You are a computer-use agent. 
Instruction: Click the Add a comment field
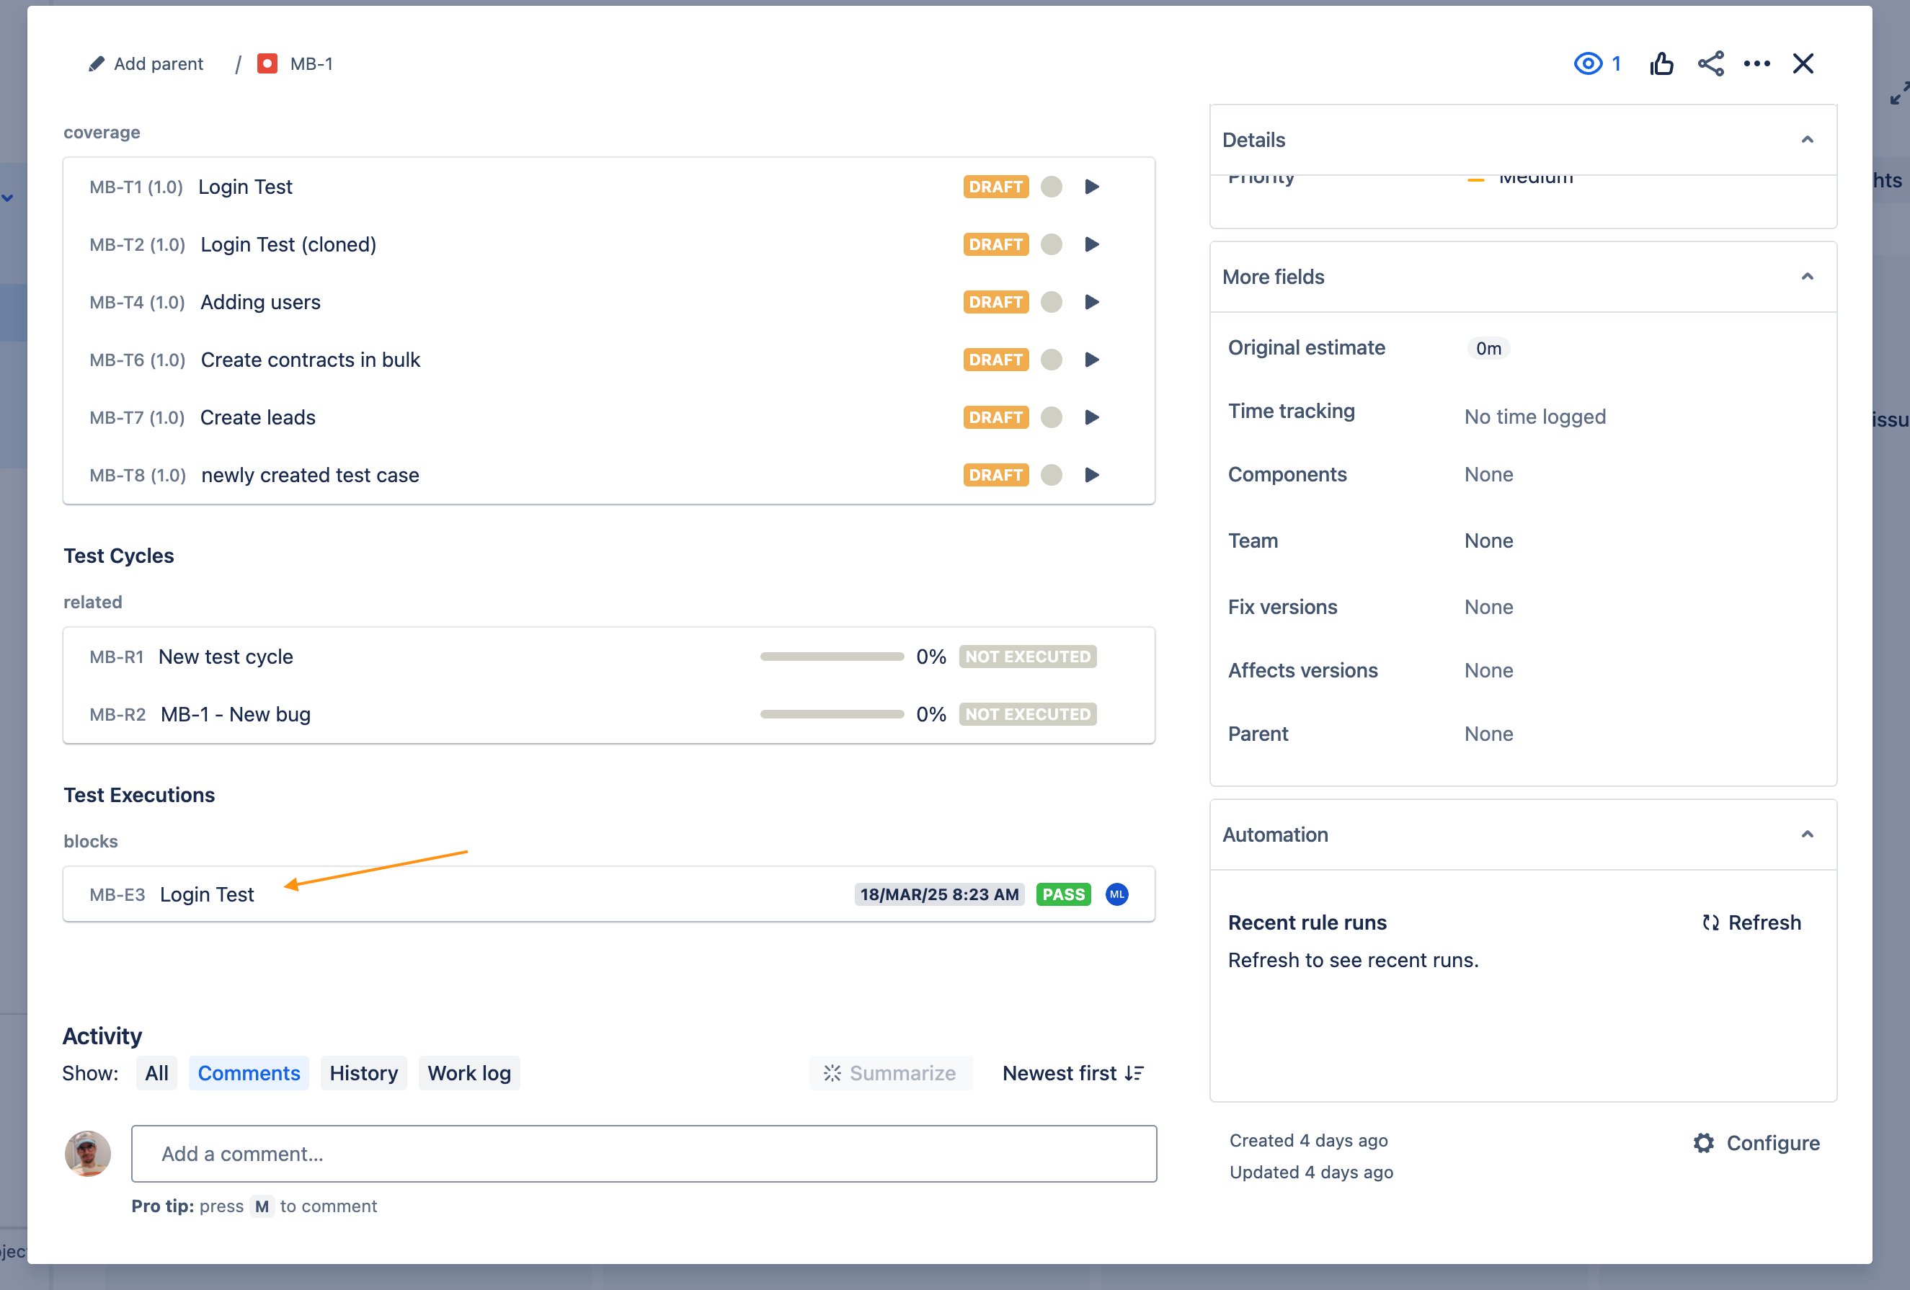click(x=644, y=1154)
